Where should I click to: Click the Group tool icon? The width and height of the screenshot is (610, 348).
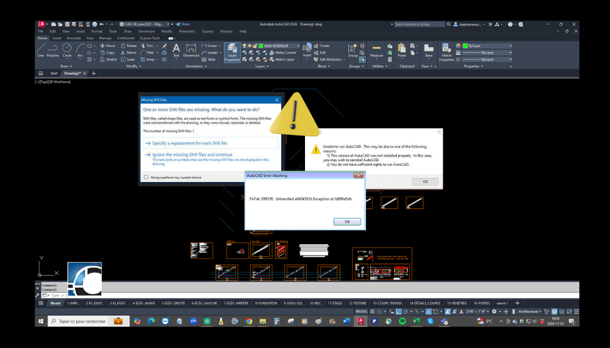(353, 50)
